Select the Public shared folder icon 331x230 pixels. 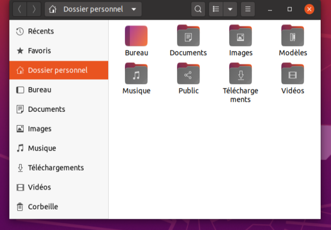(x=188, y=73)
